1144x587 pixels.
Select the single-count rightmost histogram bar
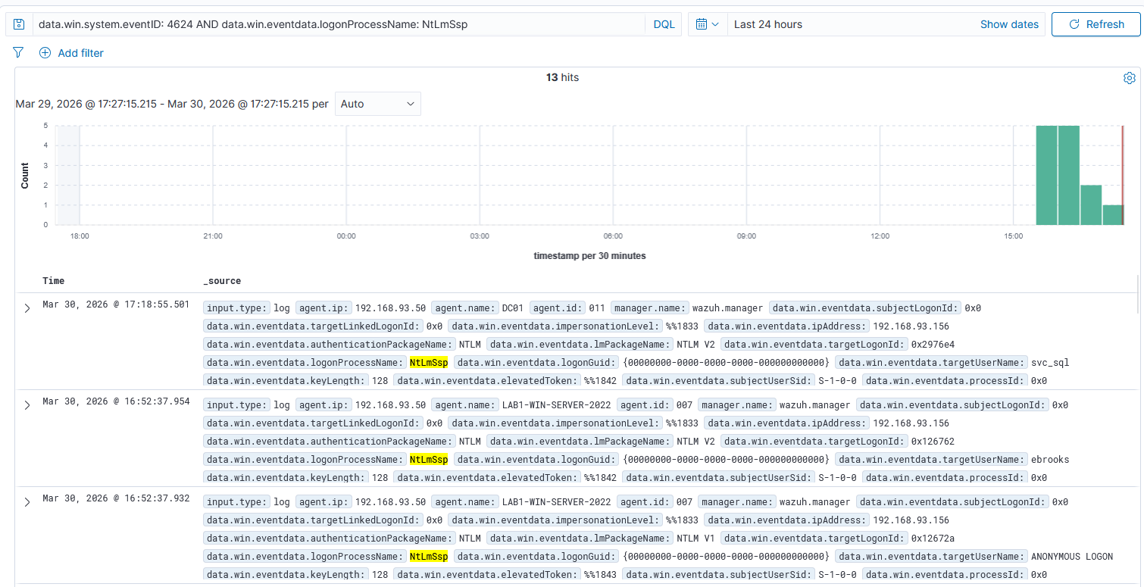point(1112,214)
